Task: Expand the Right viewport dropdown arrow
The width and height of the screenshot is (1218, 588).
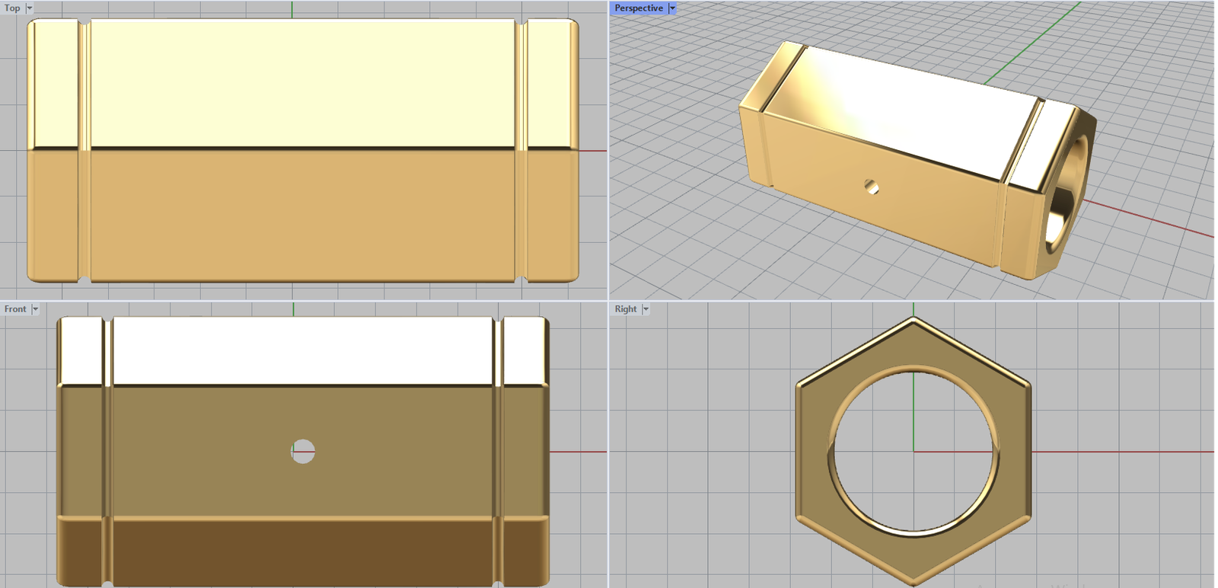Action: 646,309
